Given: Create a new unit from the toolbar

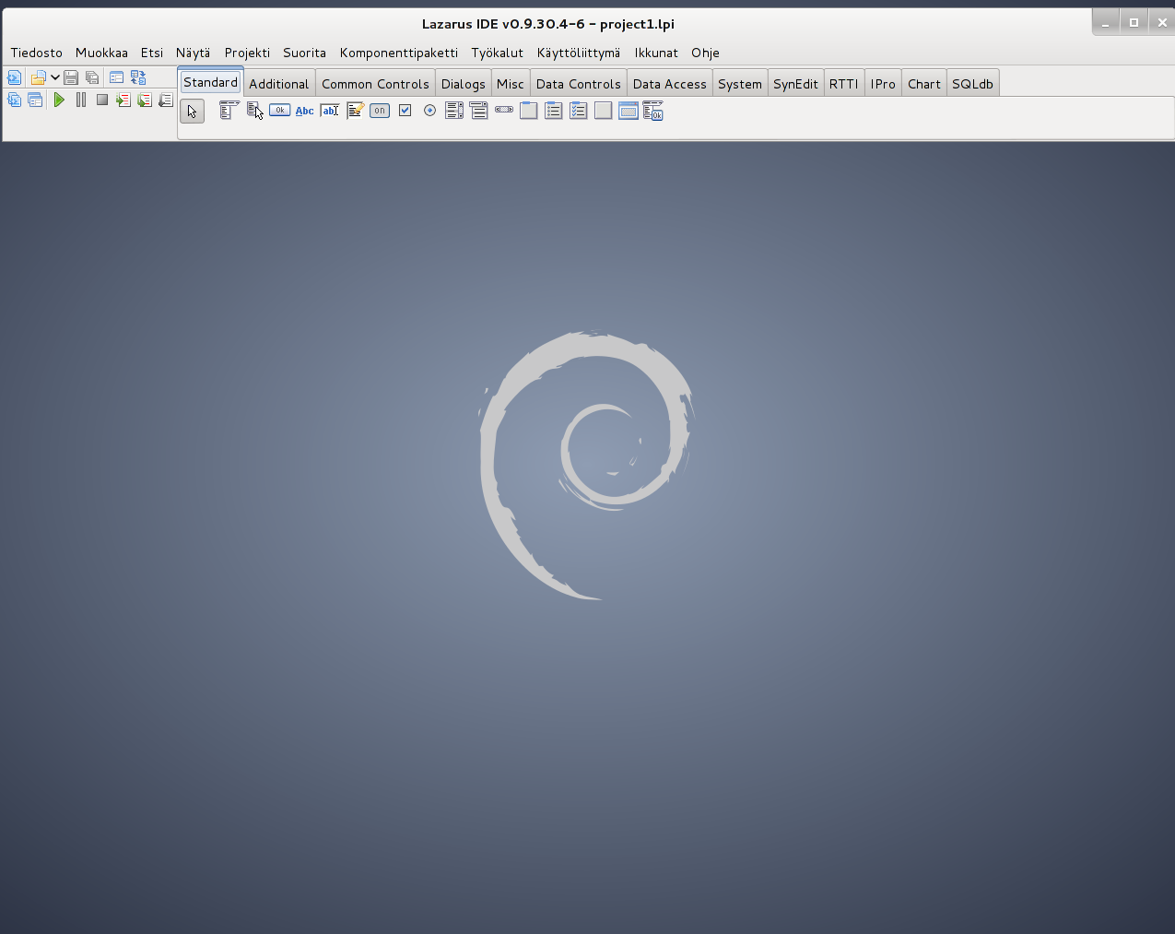Looking at the screenshot, I should tap(15, 77).
